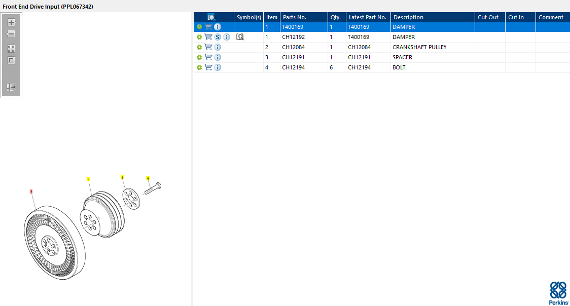Add CH12191 spacer to cart
570x306 pixels.
coord(208,57)
